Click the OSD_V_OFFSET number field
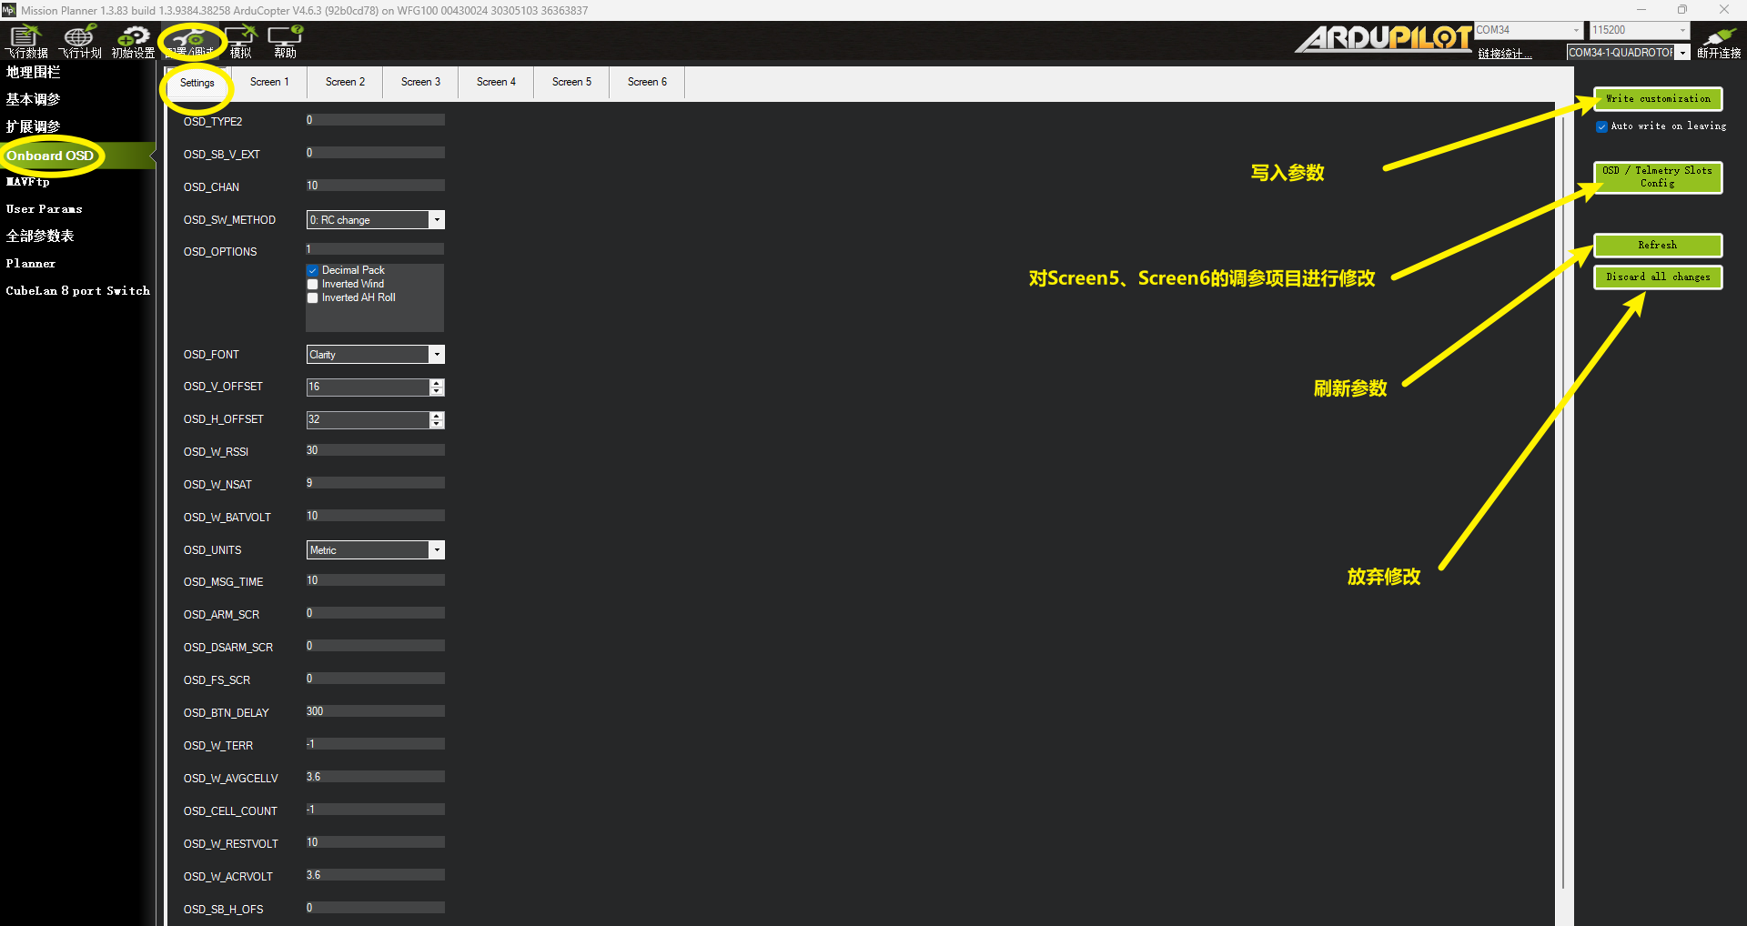The width and height of the screenshot is (1747, 926). [368, 388]
